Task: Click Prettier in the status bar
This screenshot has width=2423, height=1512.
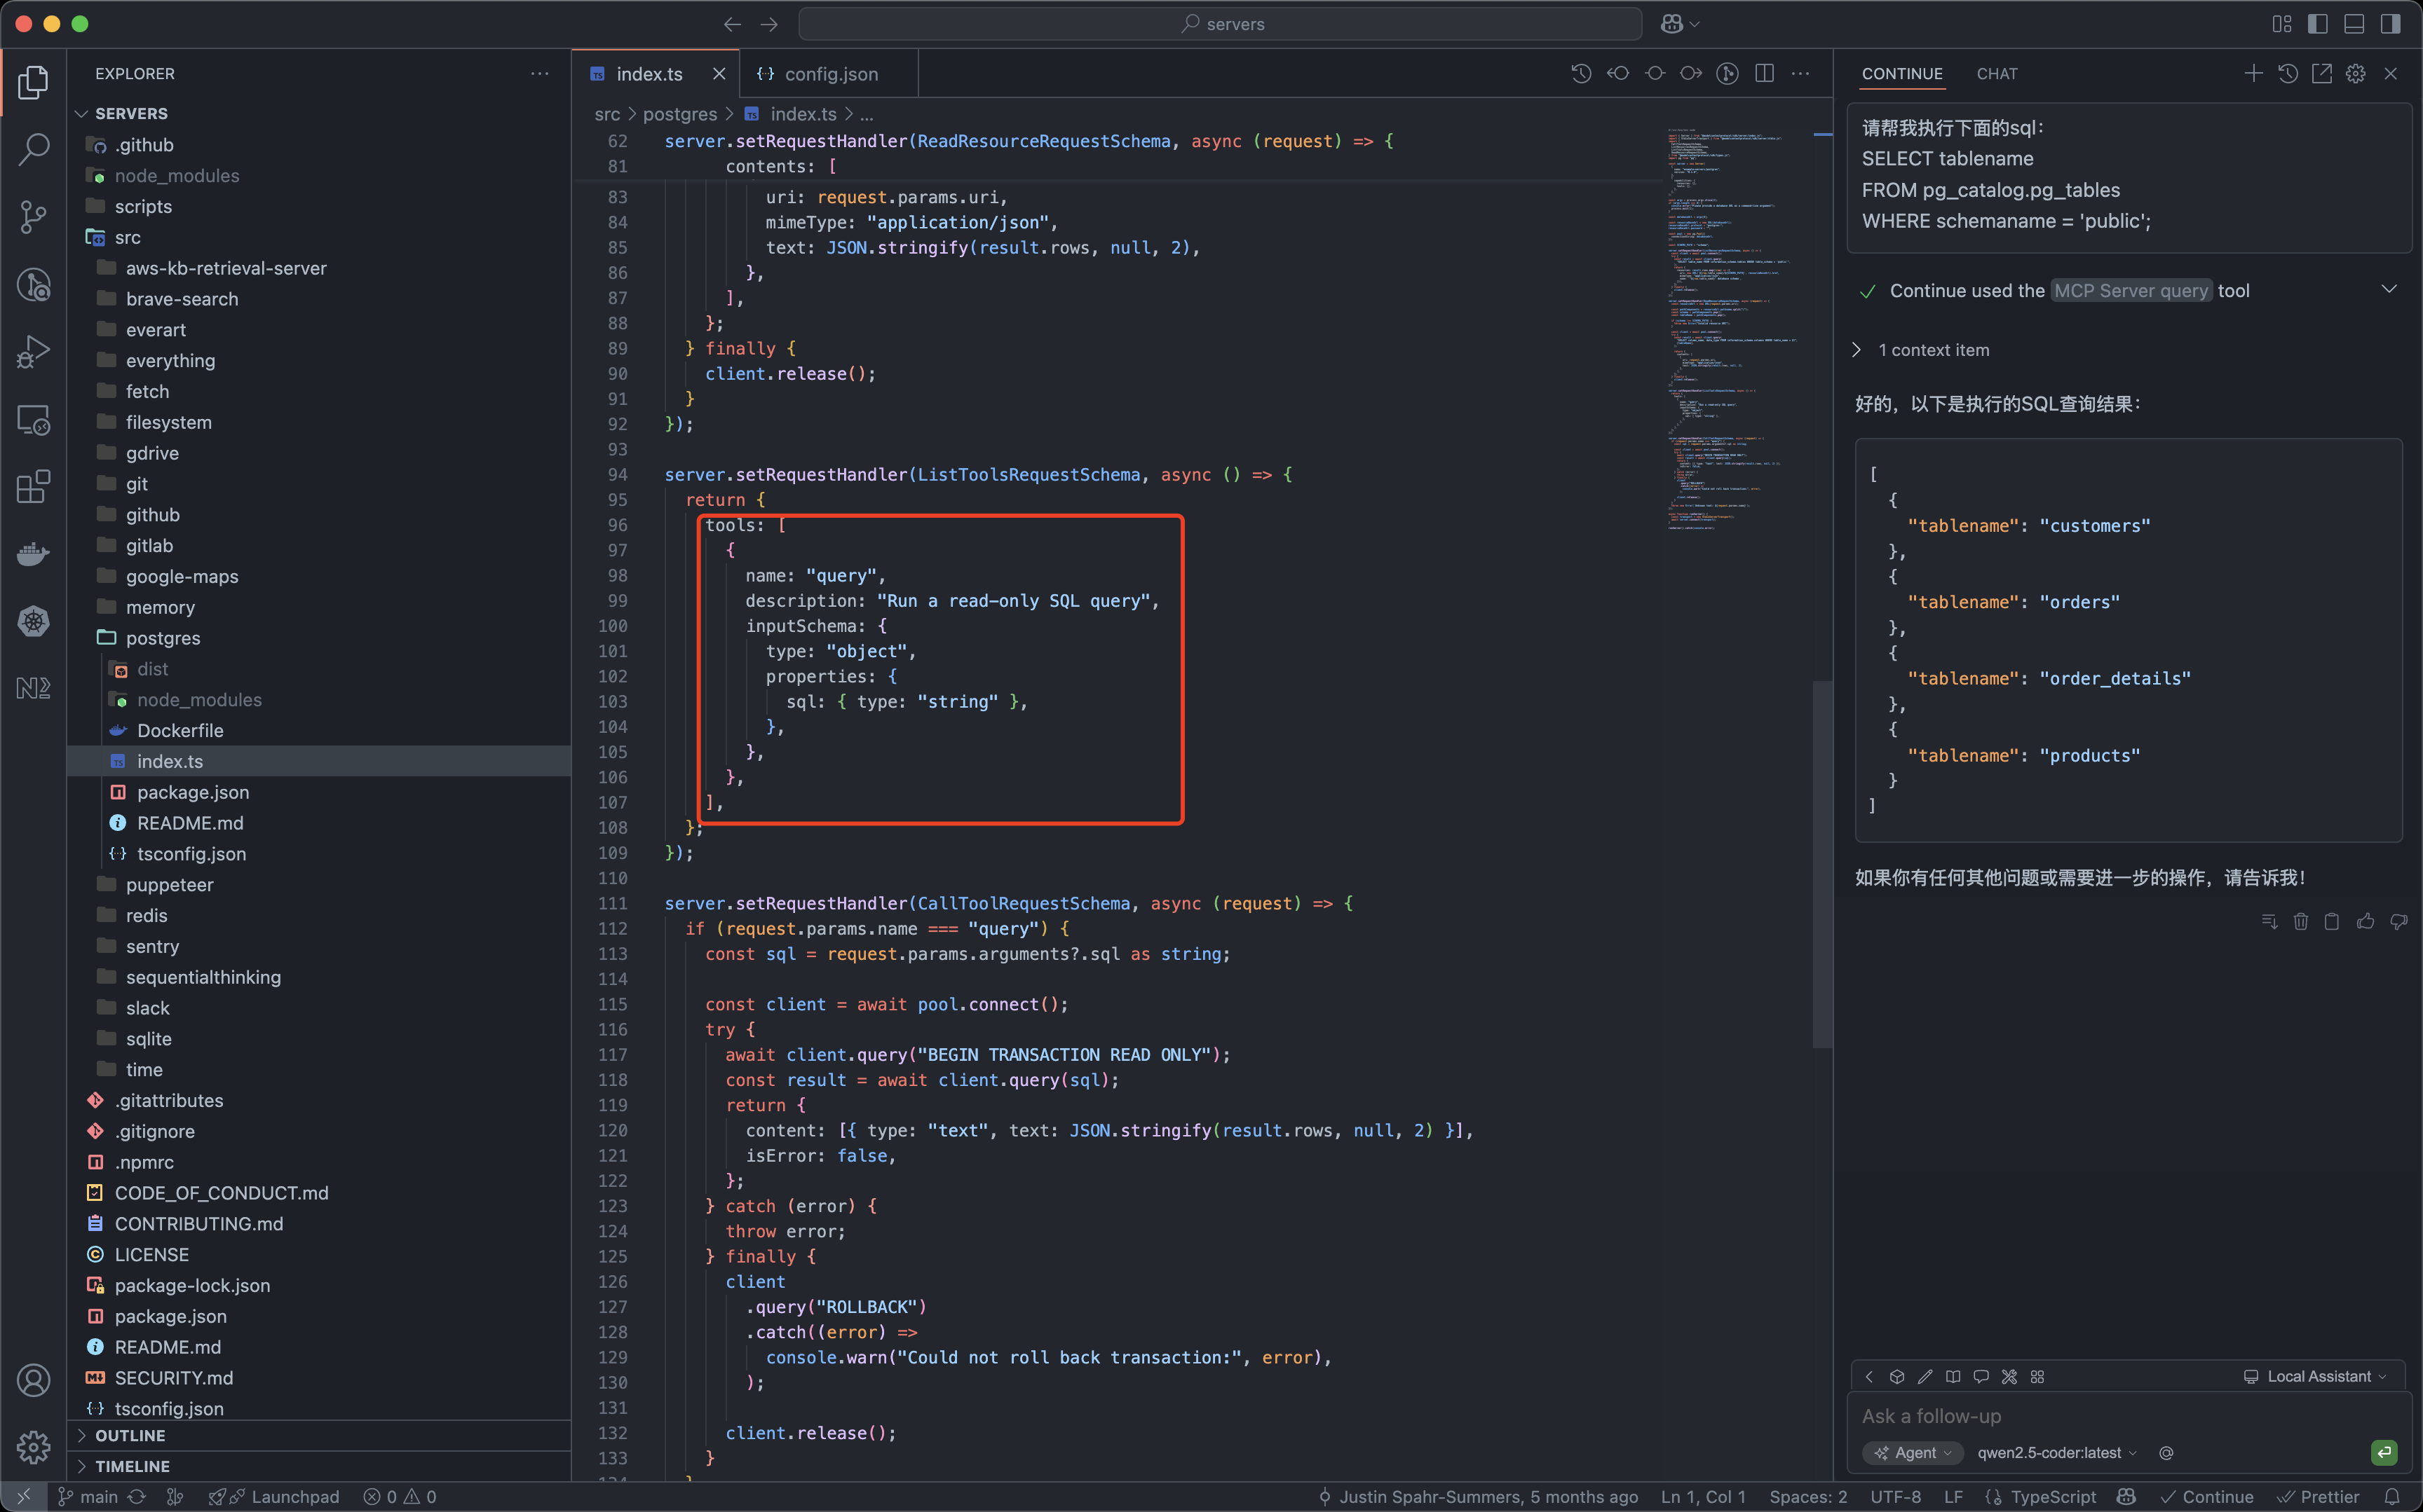Action: tap(2318, 1497)
